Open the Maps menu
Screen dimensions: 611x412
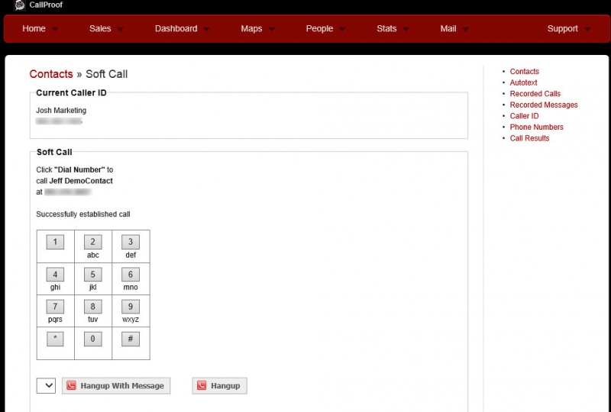point(251,29)
